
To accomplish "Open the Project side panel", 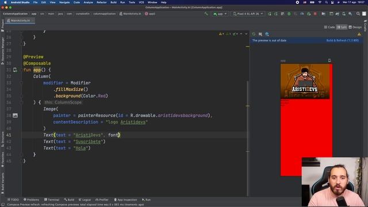I will [x=2, y=25].
